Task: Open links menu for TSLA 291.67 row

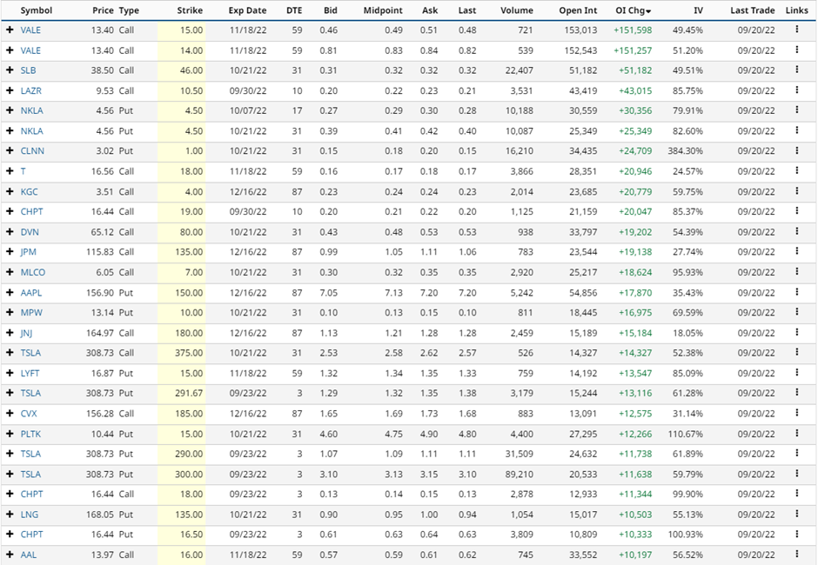Action: 796,393
